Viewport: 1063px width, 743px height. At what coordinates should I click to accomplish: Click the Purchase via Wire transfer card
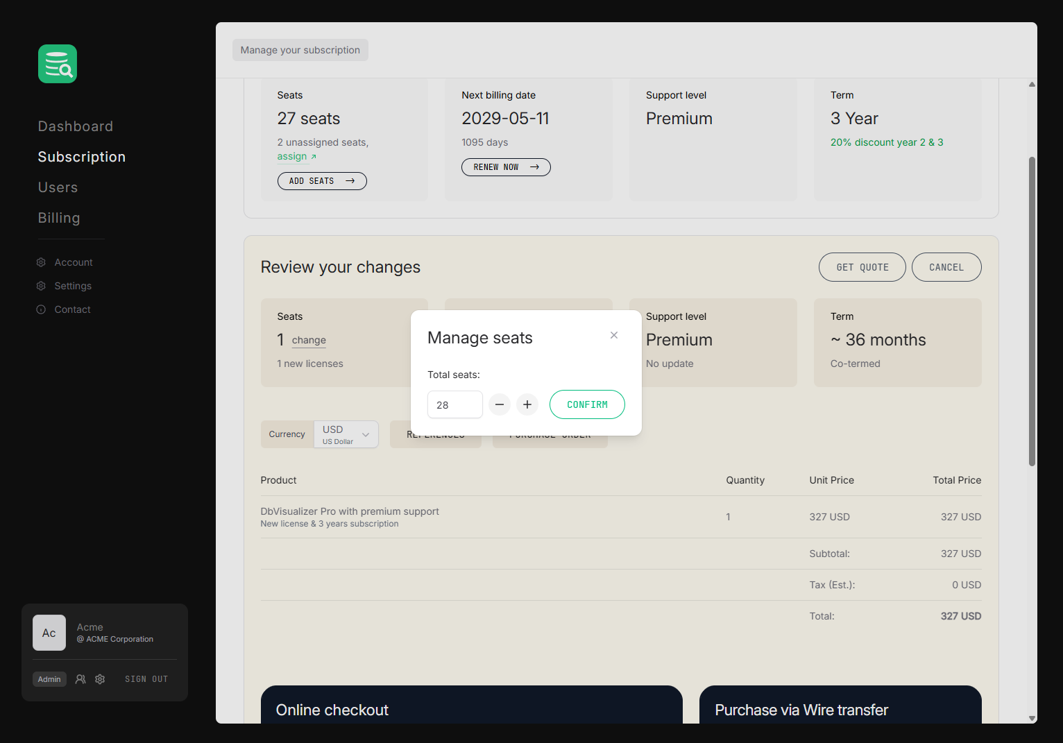pos(840,705)
